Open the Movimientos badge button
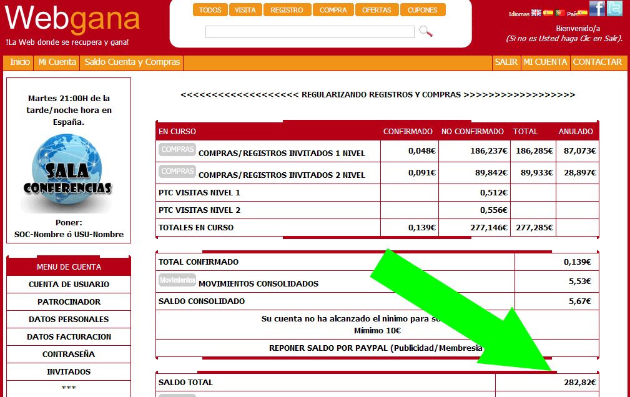The width and height of the screenshot is (630, 397). [x=177, y=280]
